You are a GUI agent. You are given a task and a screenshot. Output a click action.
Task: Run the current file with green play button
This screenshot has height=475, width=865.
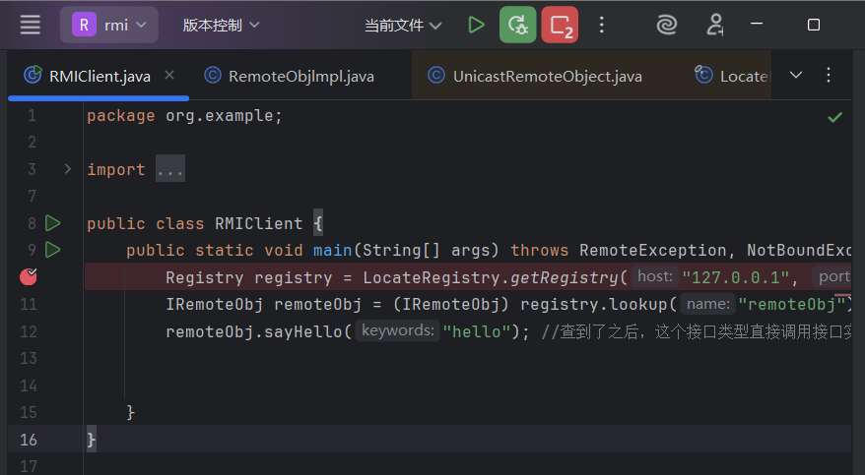477,25
